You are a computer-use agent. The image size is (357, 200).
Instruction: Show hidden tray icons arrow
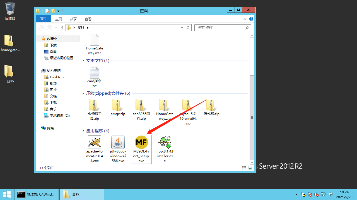[x=296, y=194]
